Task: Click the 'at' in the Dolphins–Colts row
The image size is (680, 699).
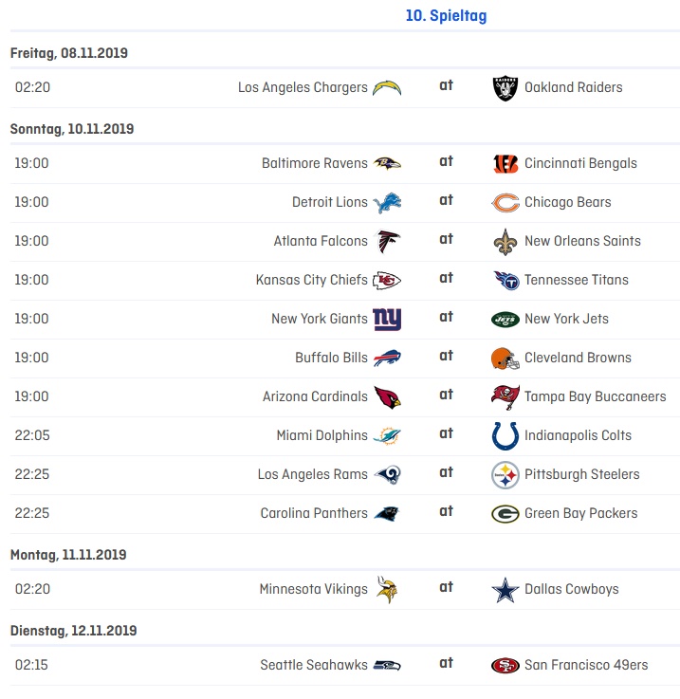Action: point(446,434)
